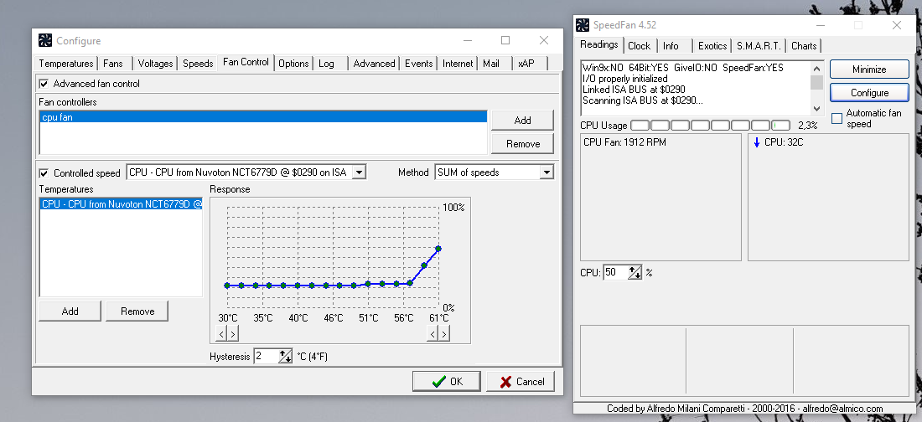The width and height of the screenshot is (922, 422).
Task: Maximize the Configure window
Action: pyautogui.click(x=505, y=40)
